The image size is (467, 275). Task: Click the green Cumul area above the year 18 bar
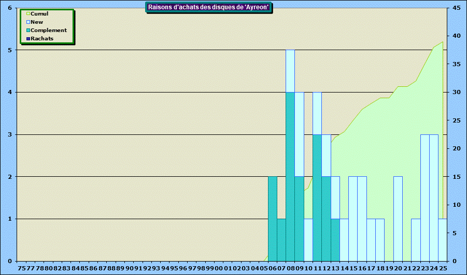pos(380,155)
